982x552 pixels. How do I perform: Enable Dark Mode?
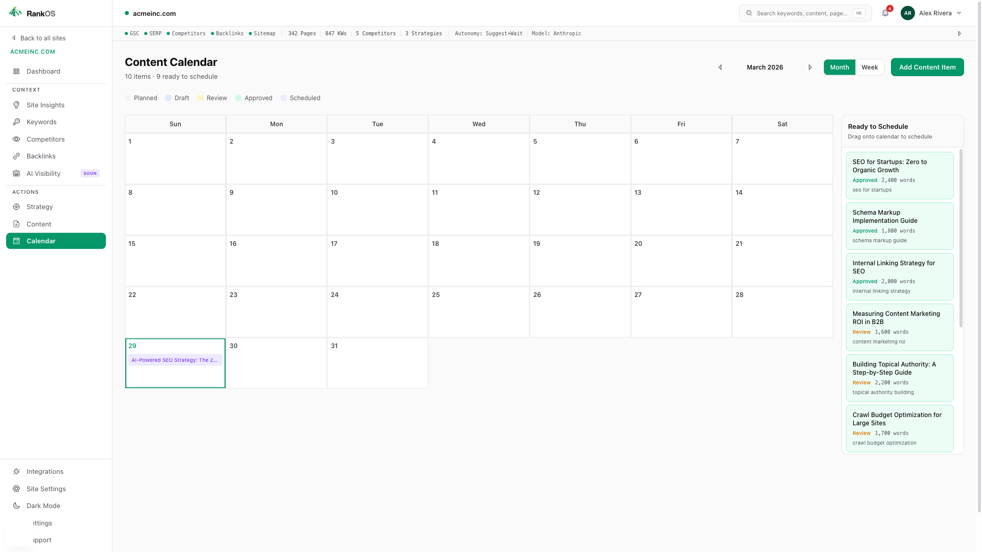click(43, 505)
